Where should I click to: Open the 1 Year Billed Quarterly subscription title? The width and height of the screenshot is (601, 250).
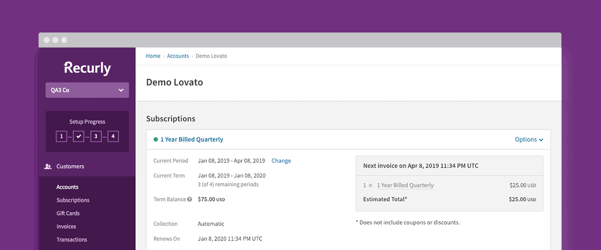[x=192, y=139]
